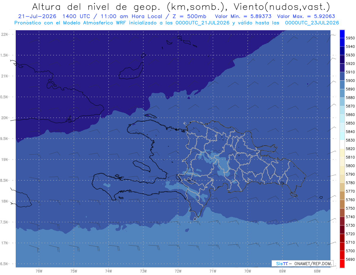The width and height of the screenshot is (356, 275).
Task: Click the '73W' longitude label
Action: click(143, 271)
